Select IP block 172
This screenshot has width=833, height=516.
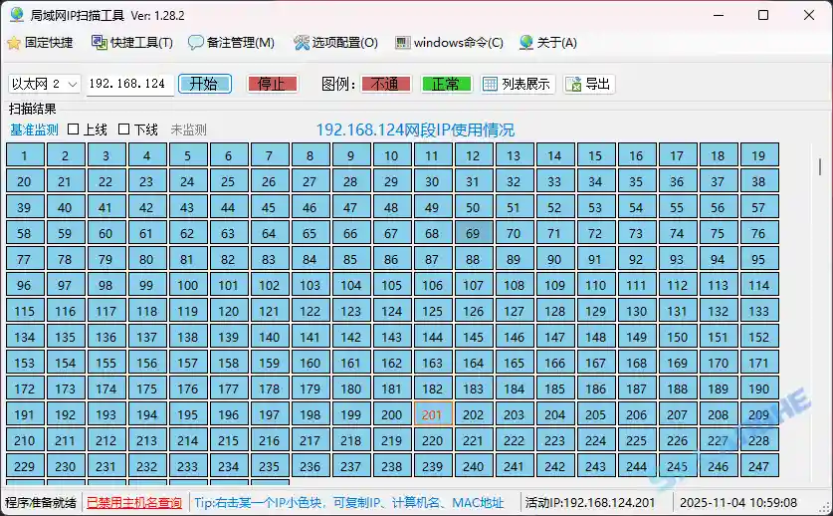25,388
